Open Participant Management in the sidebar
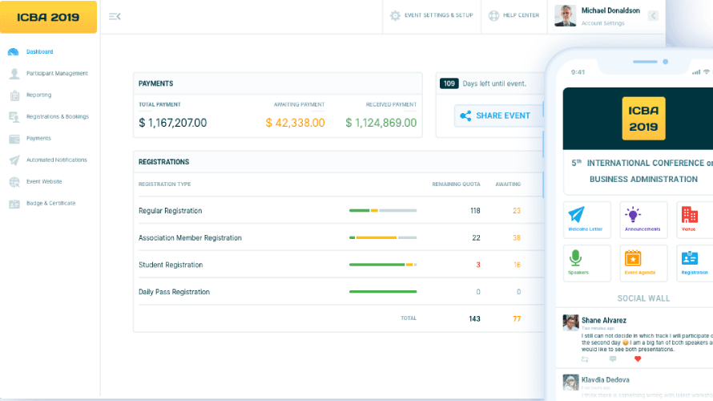This screenshot has height=401, width=713. [57, 74]
